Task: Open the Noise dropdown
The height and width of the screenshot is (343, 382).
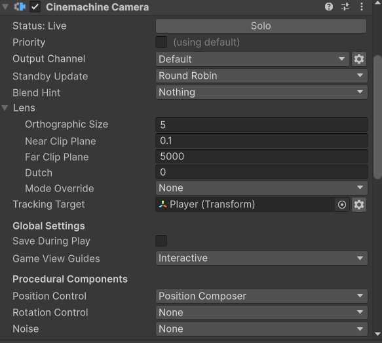Action: pos(261,329)
